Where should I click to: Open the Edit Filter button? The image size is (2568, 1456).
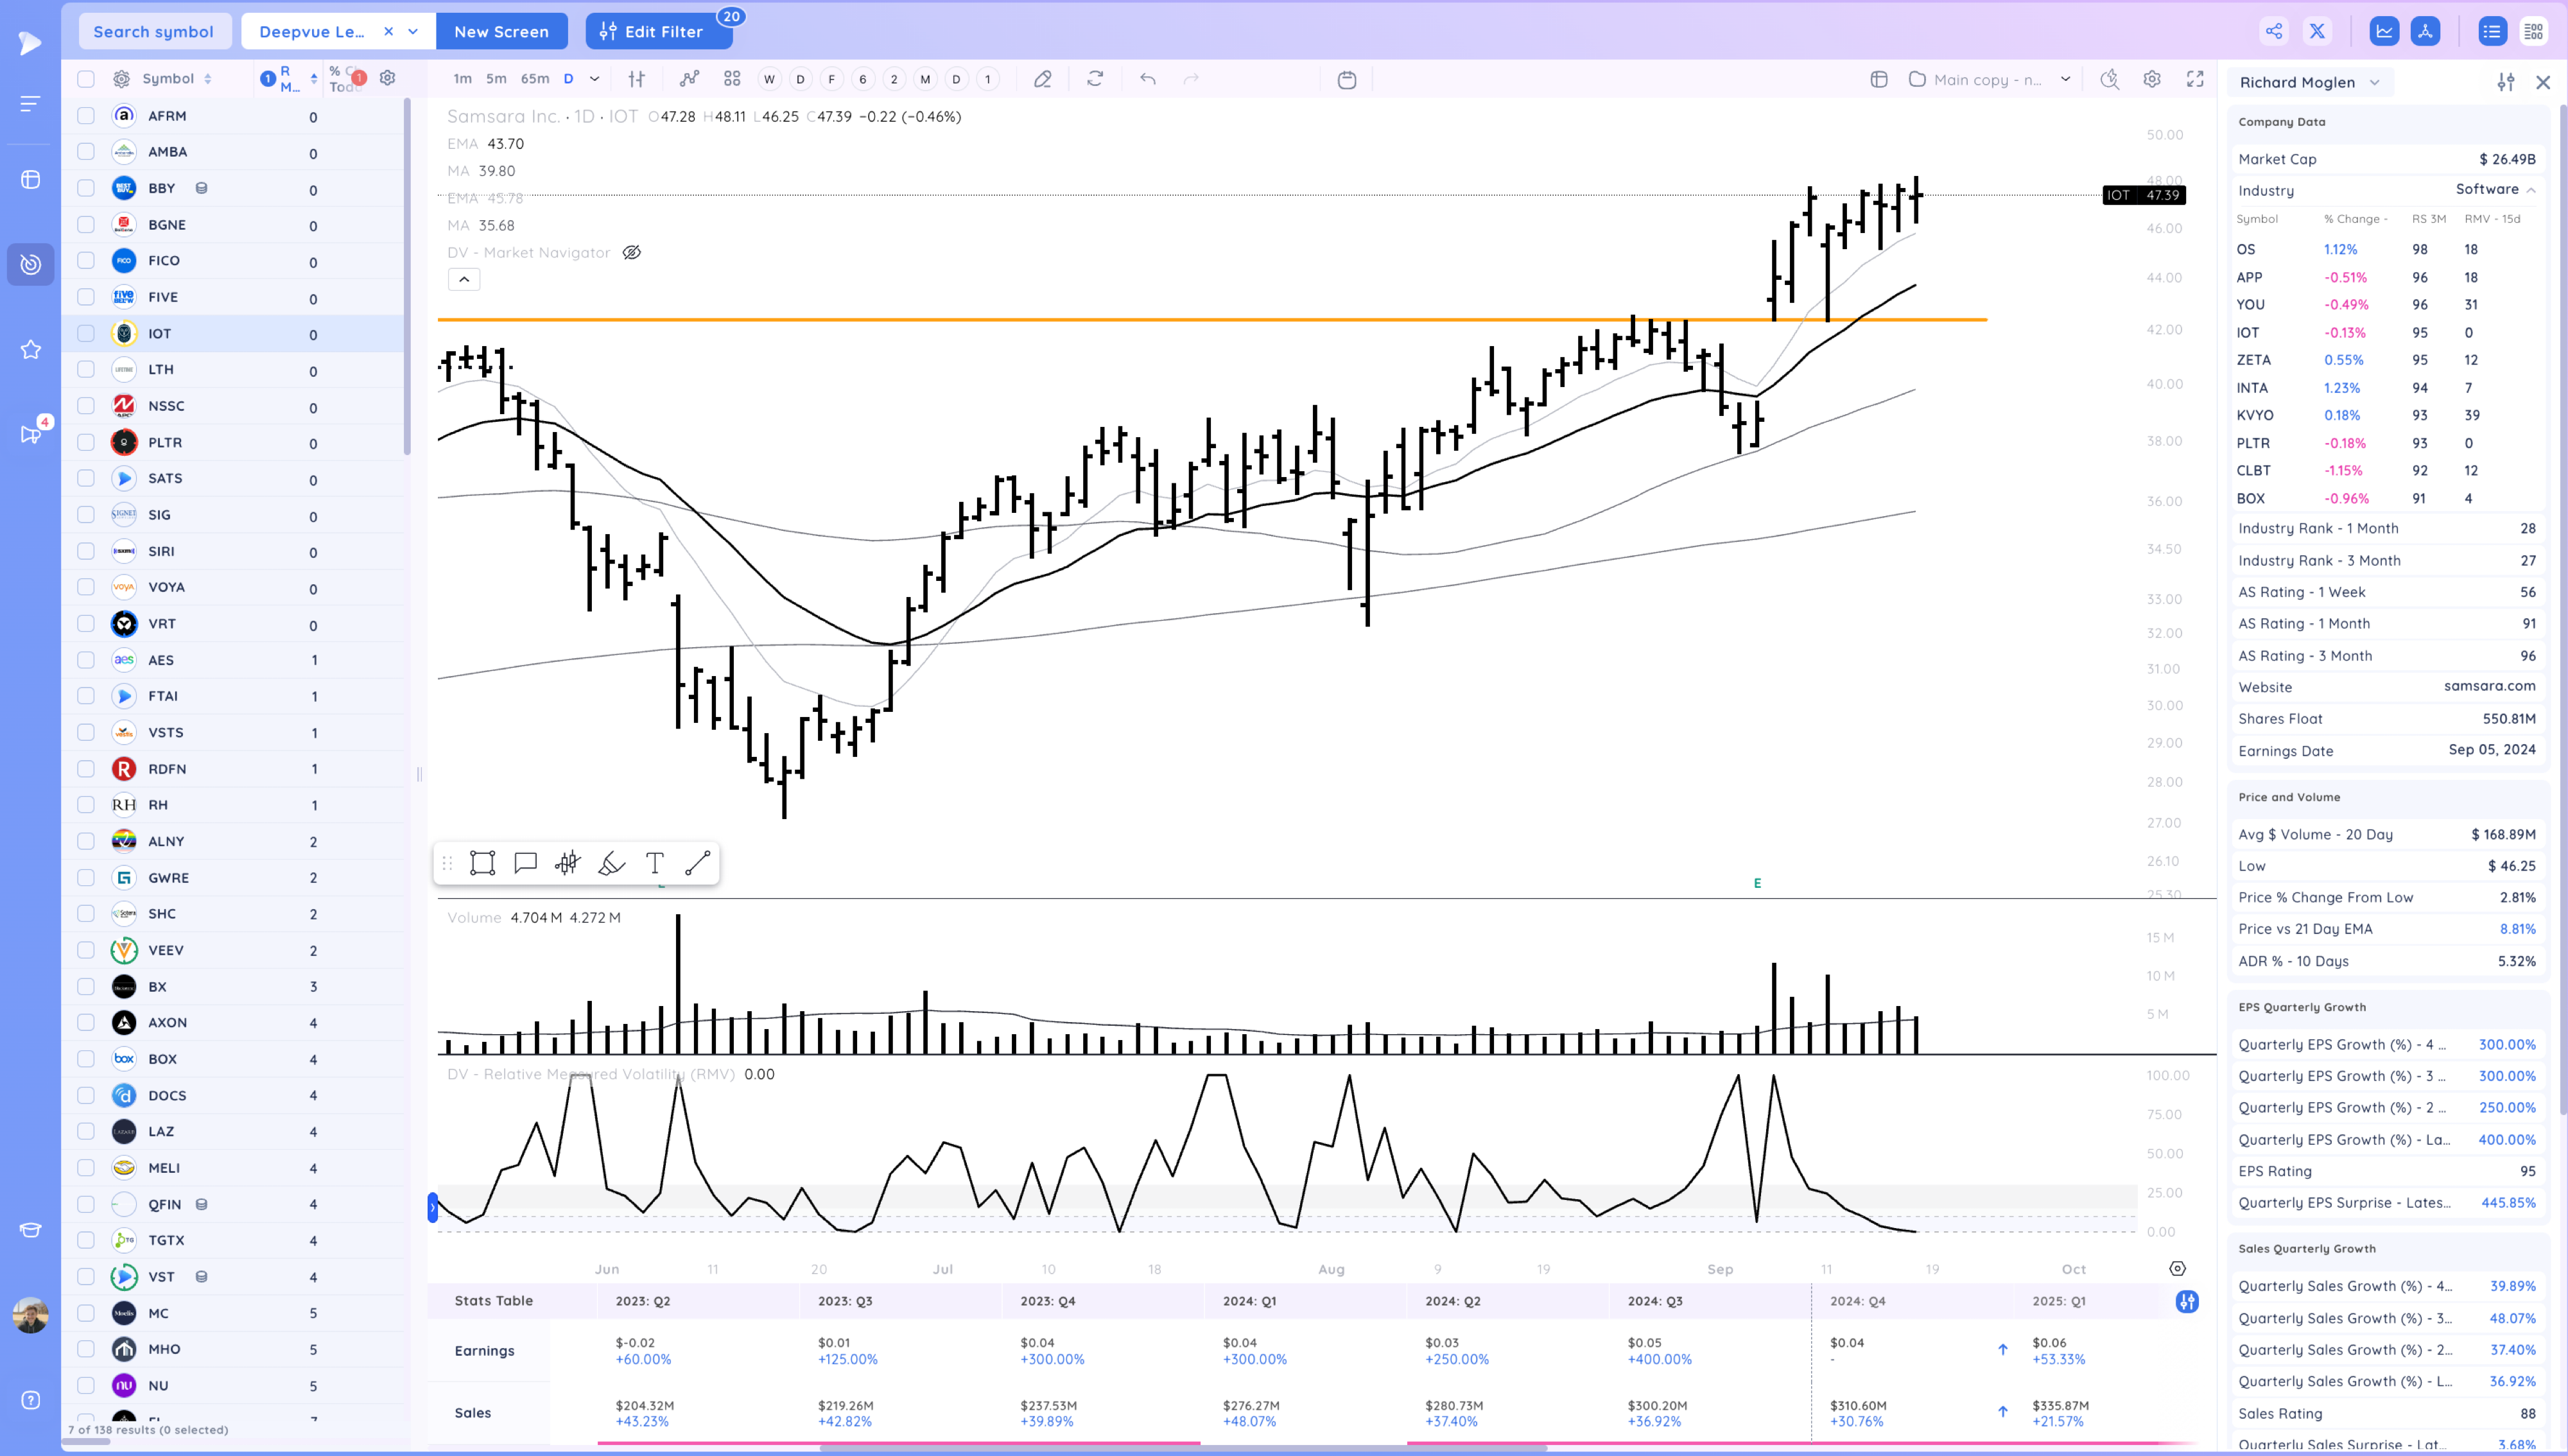click(x=659, y=31)
